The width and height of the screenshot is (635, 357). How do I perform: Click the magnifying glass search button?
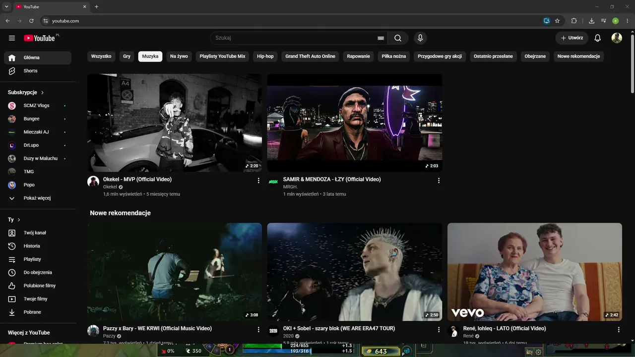pyautogui.click(x=398, y=38)
